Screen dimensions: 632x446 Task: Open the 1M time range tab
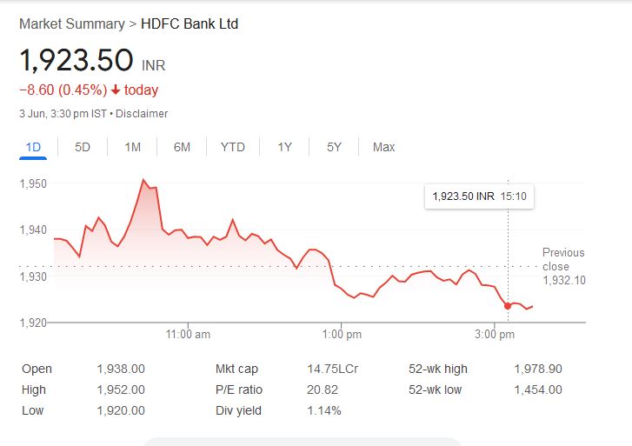[133, 147]
